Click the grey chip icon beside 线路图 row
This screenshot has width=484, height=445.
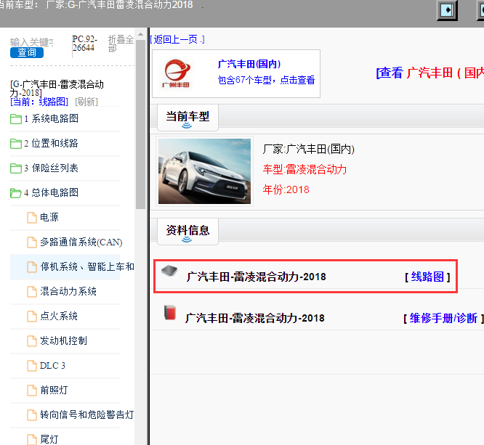(x=169, y=271)
